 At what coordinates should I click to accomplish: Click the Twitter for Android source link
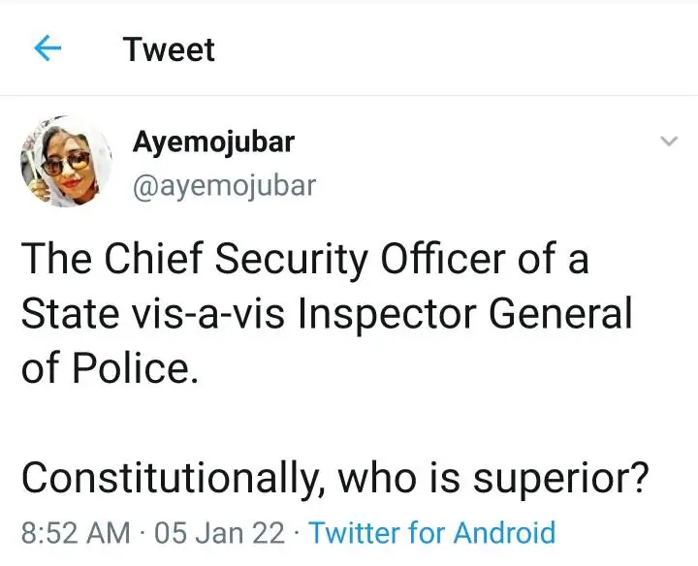pos(432,532)
